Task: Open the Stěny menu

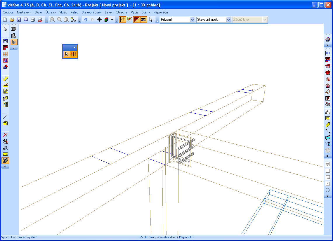Action: 146,12
